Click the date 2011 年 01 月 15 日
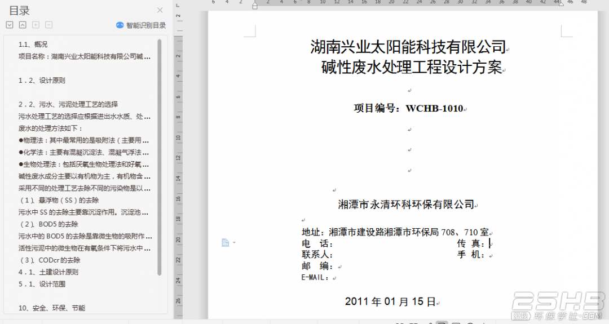This screenshot has width=609, height=324. click(x=390, y=301)
